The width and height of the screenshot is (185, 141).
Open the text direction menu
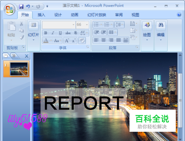134,23
